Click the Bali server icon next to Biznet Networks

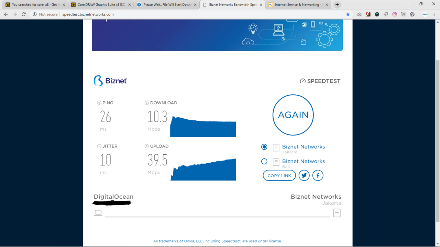[276, 162]
